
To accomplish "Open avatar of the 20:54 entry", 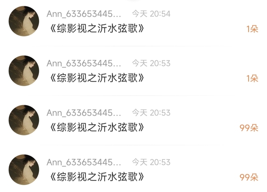I will pyautogui.click(x=24, y=21).
